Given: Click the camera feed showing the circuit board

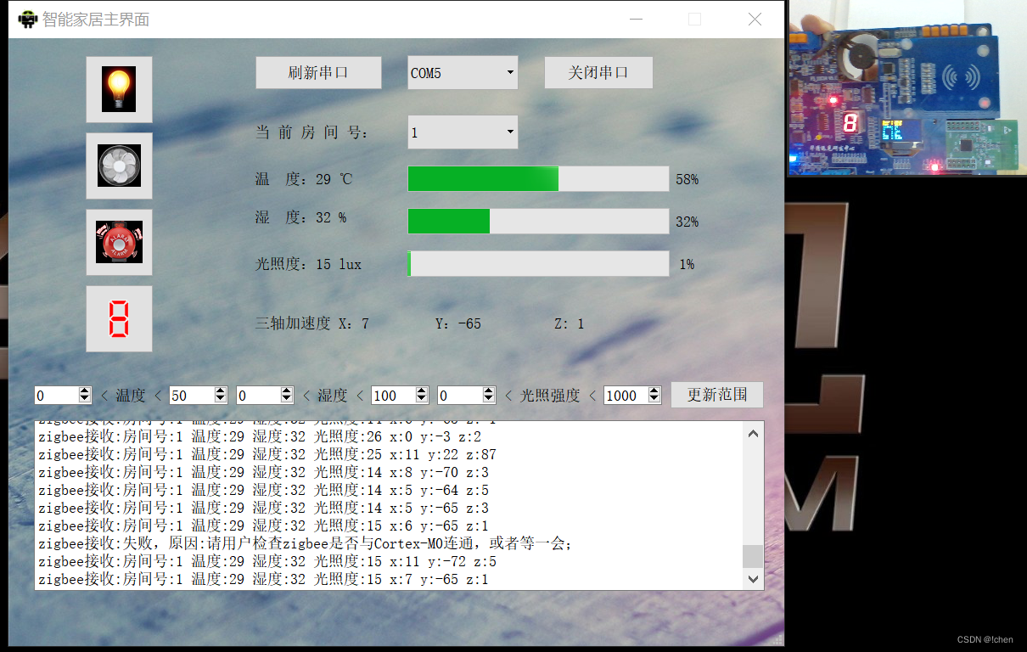Looking at the screenshot, I should 907,87.
